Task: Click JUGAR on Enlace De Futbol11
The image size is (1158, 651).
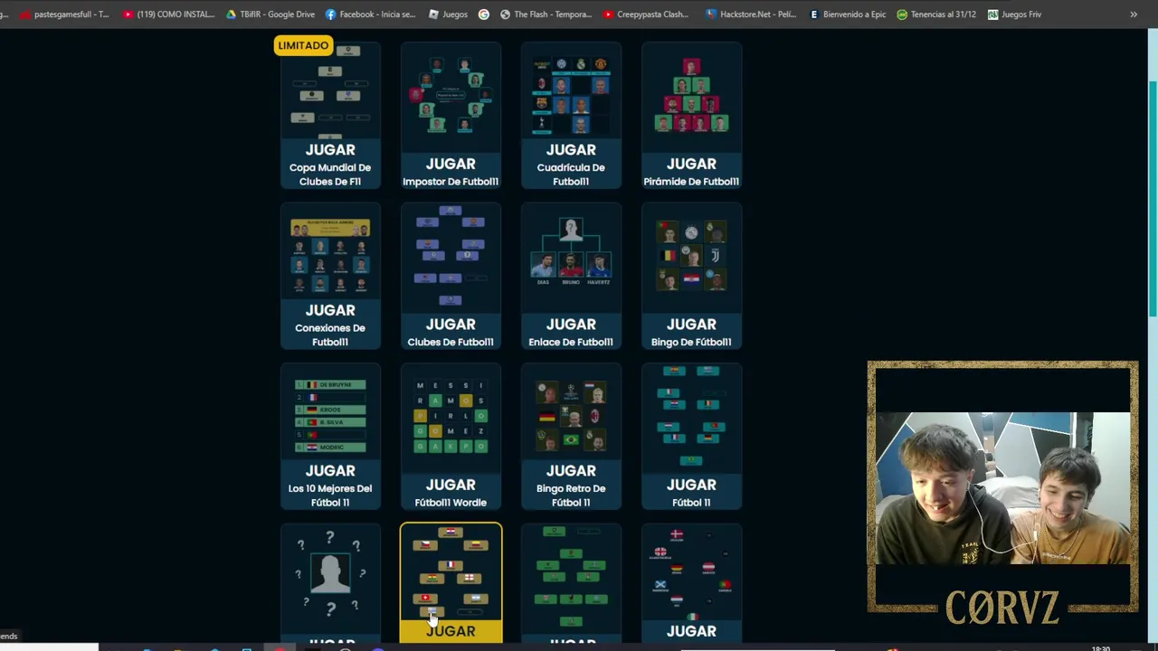Action: coord(571,325)
